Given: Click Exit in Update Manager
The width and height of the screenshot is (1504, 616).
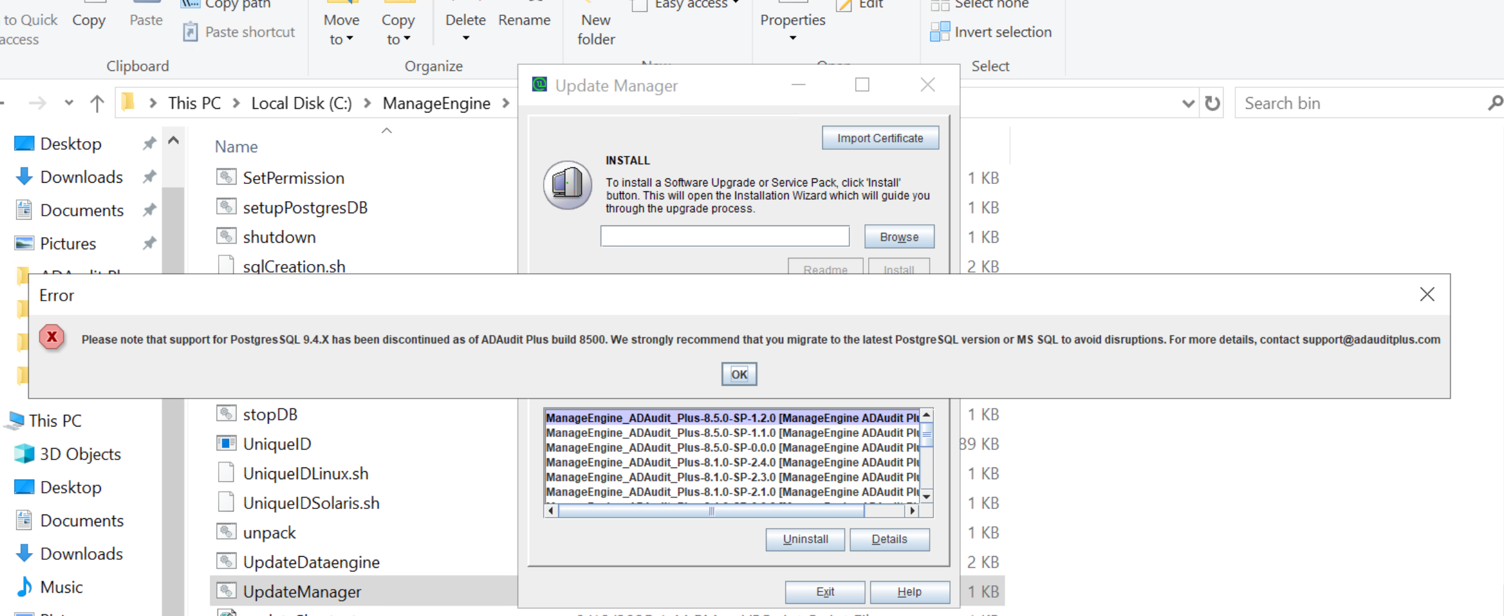Looking at the screenshot, I should coord(825,592).
